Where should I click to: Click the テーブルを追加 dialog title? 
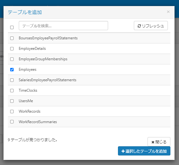25,12
